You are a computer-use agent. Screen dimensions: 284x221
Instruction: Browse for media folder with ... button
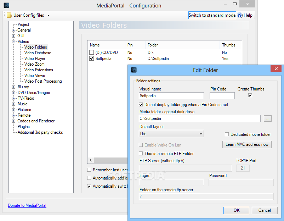(268, 119)
